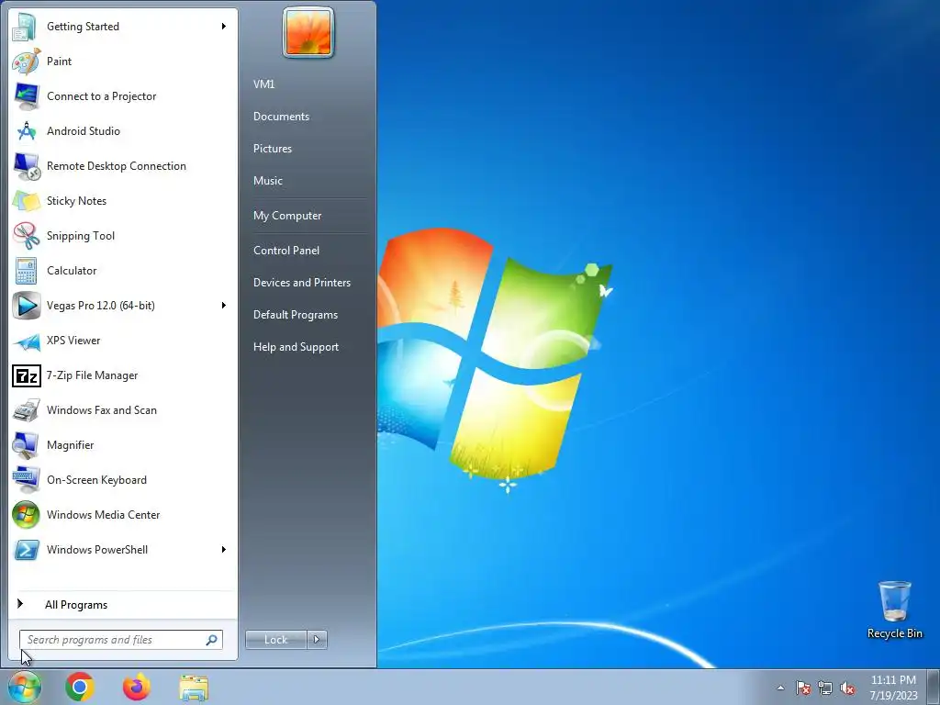Open Default Programs
Viewport: 940px width, 705px height.
(295, 315)
